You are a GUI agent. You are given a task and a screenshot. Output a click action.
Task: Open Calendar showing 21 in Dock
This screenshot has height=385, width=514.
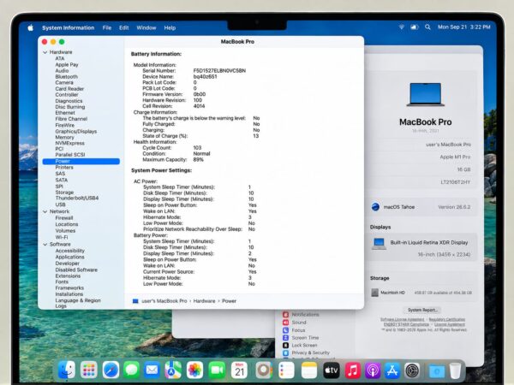(239, 370)
